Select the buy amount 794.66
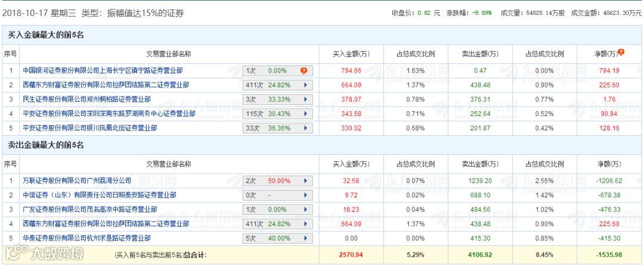Image resolution: width=644 pixels, height=265 pixels. point(351,70)
